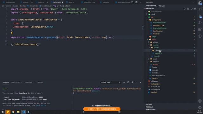Kill the terminal with trash icon
The height and width of the screenshot is (114, 203).
tap(132, 82)
